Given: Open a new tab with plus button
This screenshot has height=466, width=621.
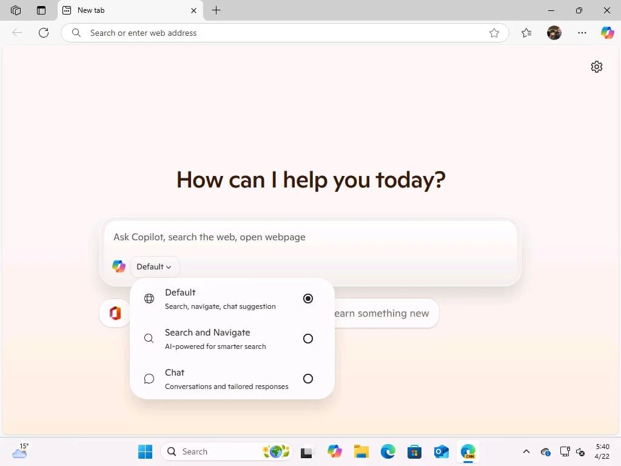Looking at the screenshot, I should click(x=217, y=10).
